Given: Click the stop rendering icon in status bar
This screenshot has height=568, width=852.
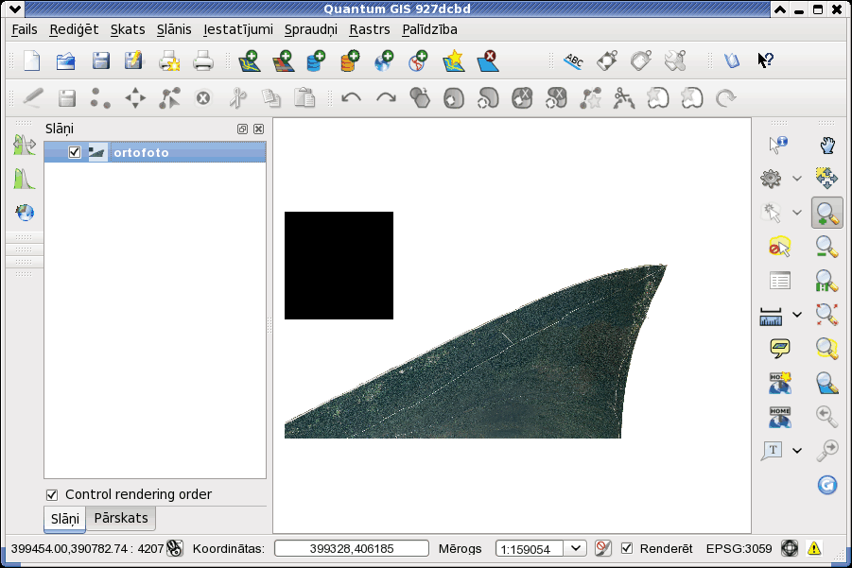Looking at the screenshot, I should point(603,548).
